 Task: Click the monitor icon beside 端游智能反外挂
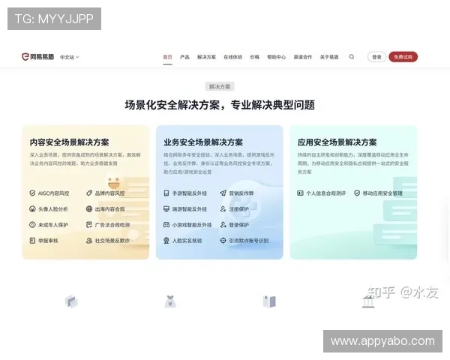(166, 208)
